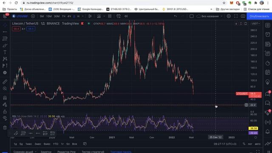272x153 pixels.
Task: Open the indicator templates grid icon
Action: [110, 16]
